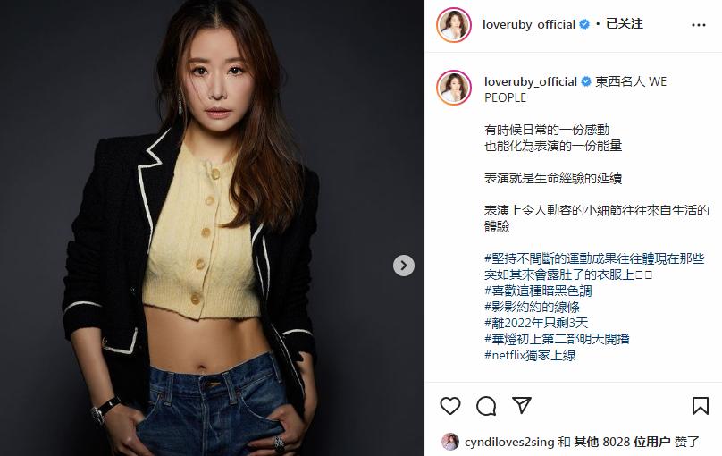Screen dimensions: 722x456
Task: Go to next photo with arrow
Action: [404, 266]
